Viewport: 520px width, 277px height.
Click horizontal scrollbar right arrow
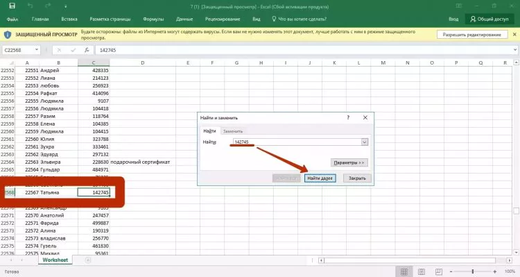click(x=510, y=260)
